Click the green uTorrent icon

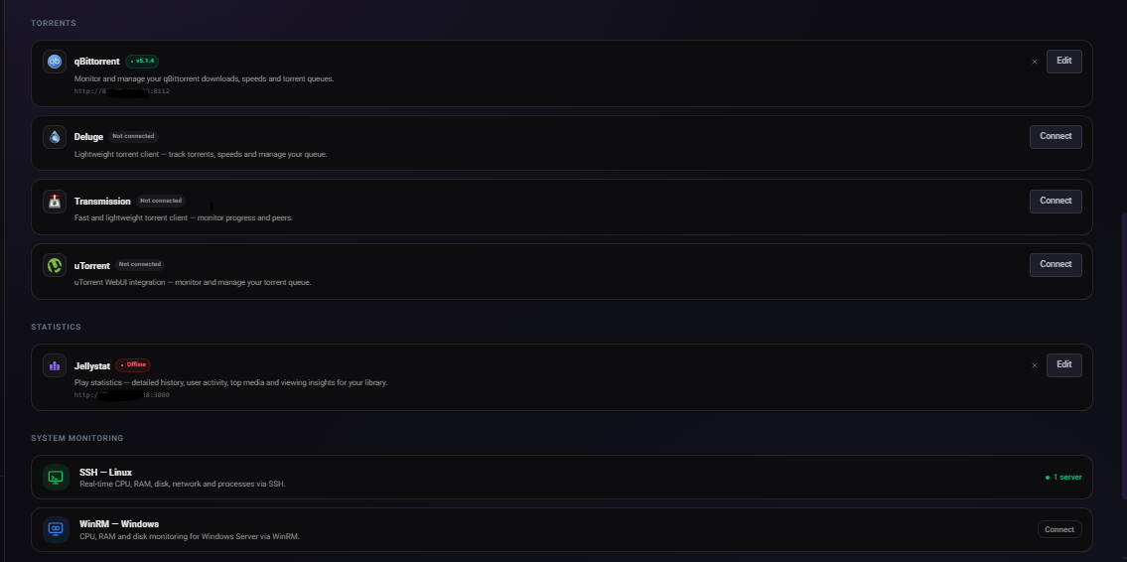coord(55,265)
